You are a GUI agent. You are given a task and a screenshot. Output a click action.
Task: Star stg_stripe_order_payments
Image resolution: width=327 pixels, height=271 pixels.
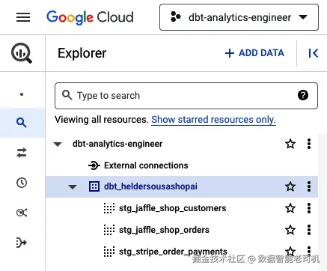pos(290,252)
